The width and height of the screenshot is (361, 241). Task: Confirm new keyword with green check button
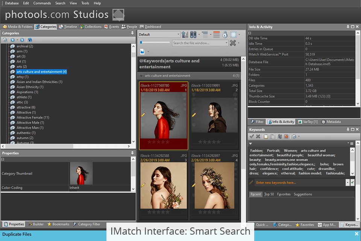[x=352, y=182]
